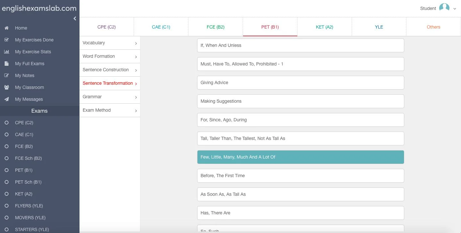461x233 pixels.
Task: Open the Giving Advice exercise
Action: [300, 82]
